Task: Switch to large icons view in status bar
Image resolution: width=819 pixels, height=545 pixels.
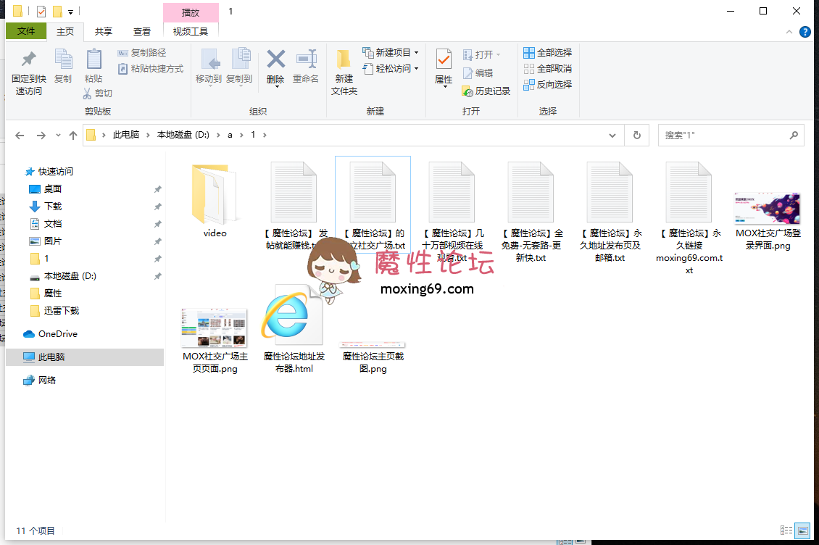Action: [802, 531]
